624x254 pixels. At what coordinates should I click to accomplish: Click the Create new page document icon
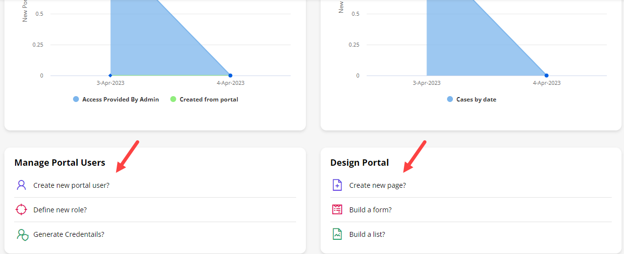[x=337, y=185]
